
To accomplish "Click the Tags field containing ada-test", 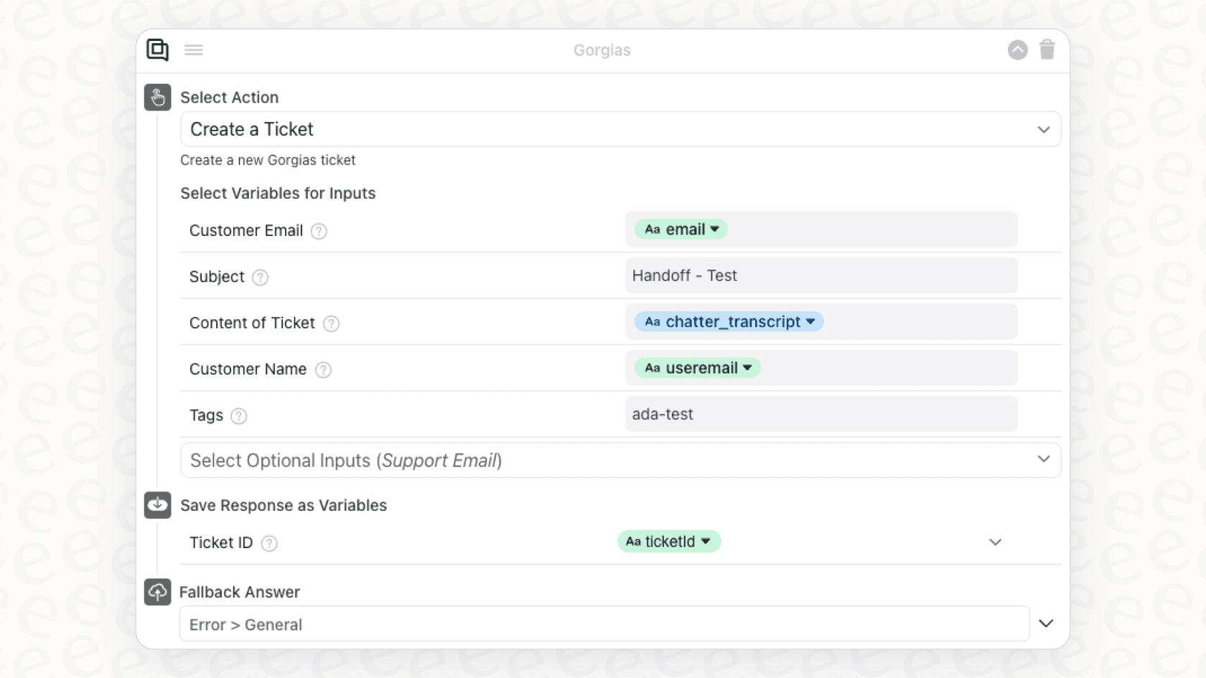I will (x=821, y=415).
